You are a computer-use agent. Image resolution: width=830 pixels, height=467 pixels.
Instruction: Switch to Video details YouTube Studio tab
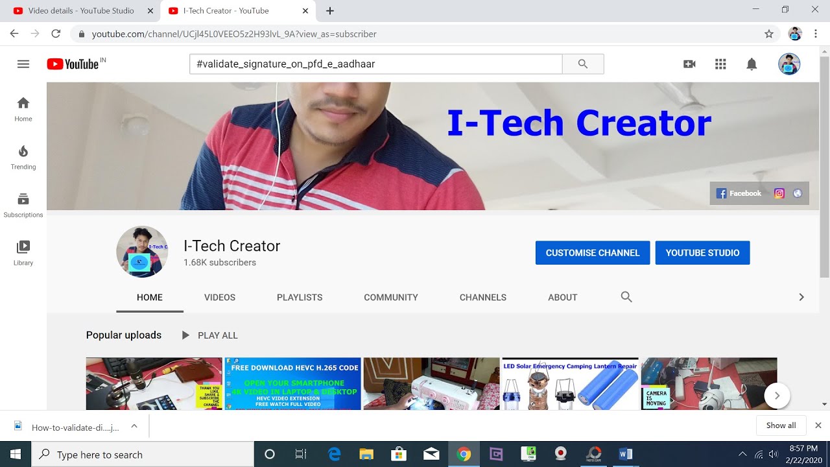pyautogui.click(x=82, y=11)
